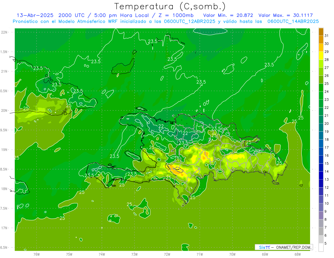
Task: Click the color scale value 15
Action: (326, 164)
